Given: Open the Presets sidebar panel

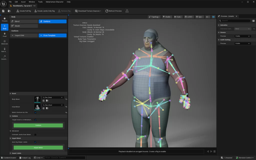Looking at the screenshot, I should 4,19.
